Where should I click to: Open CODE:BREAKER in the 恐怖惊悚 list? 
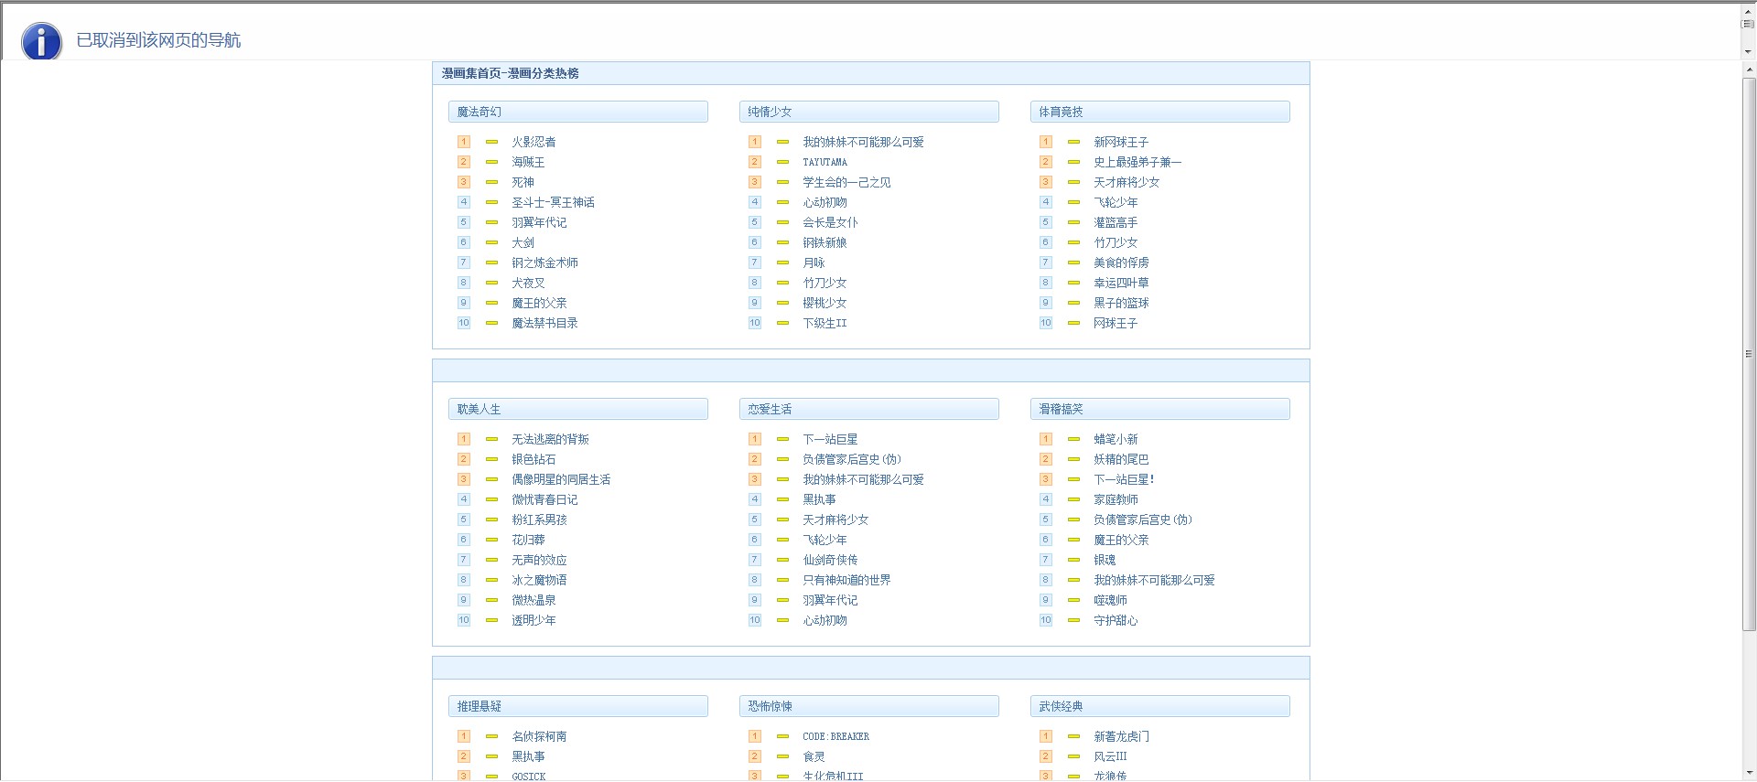(835, 736)
